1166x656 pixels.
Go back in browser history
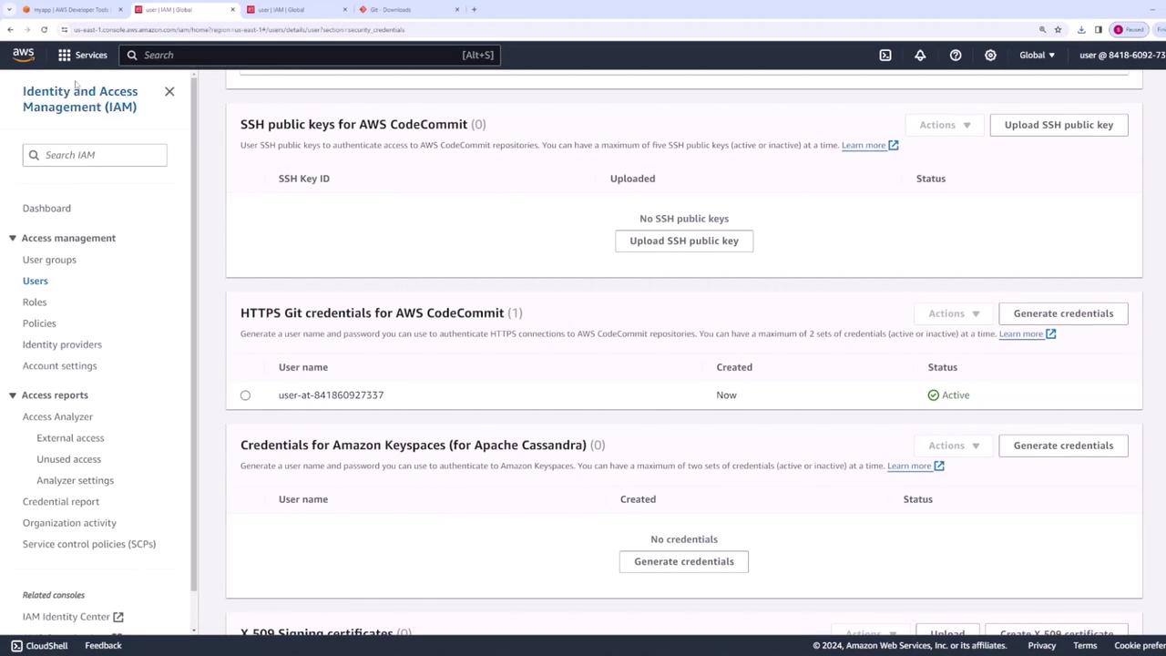pos(10,29)
